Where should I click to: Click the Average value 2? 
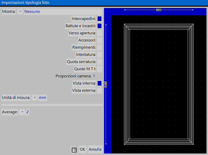tap(27, 112)
